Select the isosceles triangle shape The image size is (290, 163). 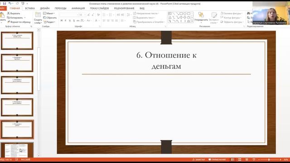[170, 17]
